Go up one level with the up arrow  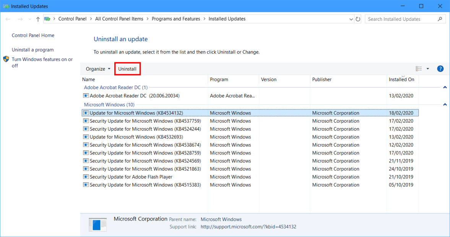(x=37, y=19)
